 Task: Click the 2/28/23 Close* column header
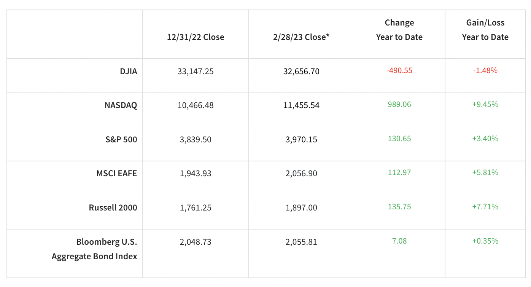pyautogui.click(x=301, y=37)
